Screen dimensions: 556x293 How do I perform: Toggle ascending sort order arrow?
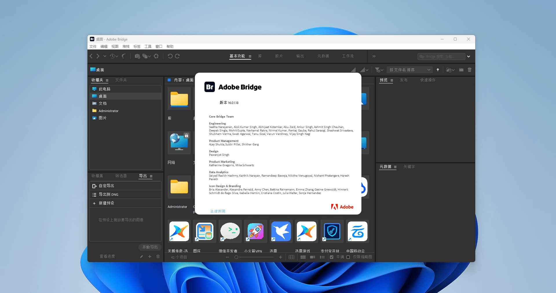pos(438,70)
